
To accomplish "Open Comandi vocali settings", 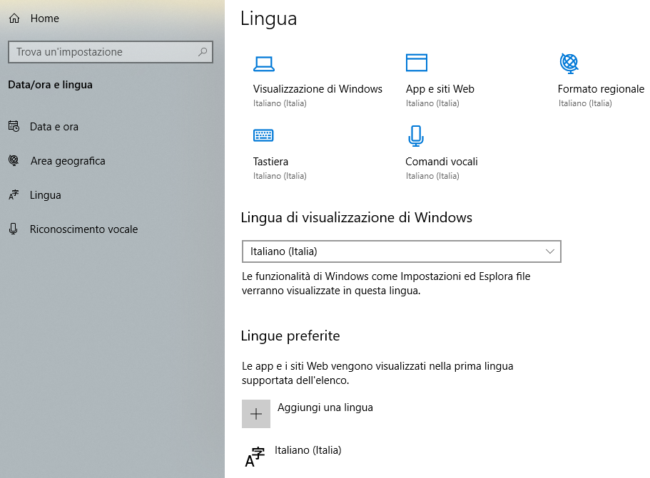I will tap(442, 162).
